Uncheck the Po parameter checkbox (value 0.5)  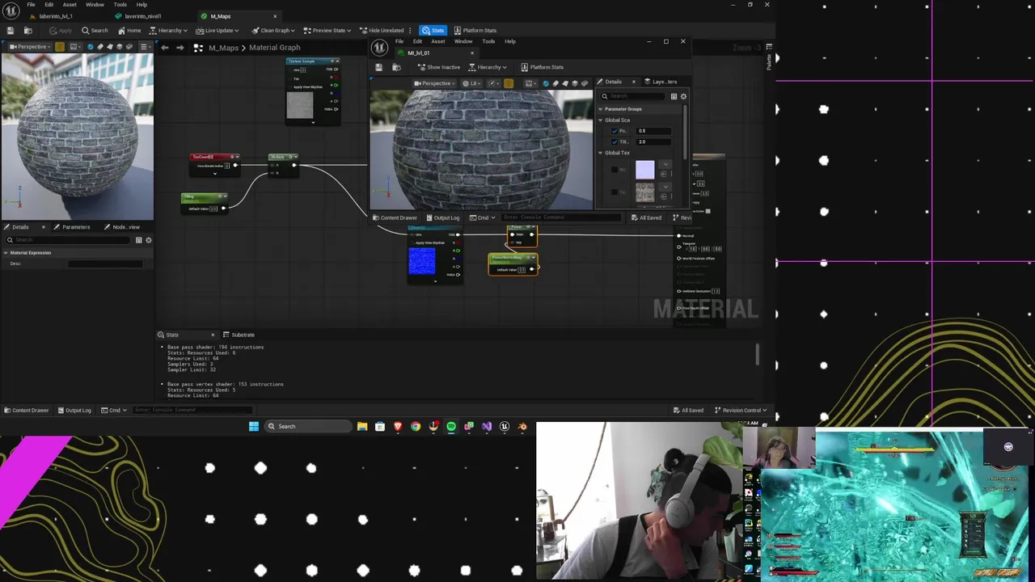point(615,131)
